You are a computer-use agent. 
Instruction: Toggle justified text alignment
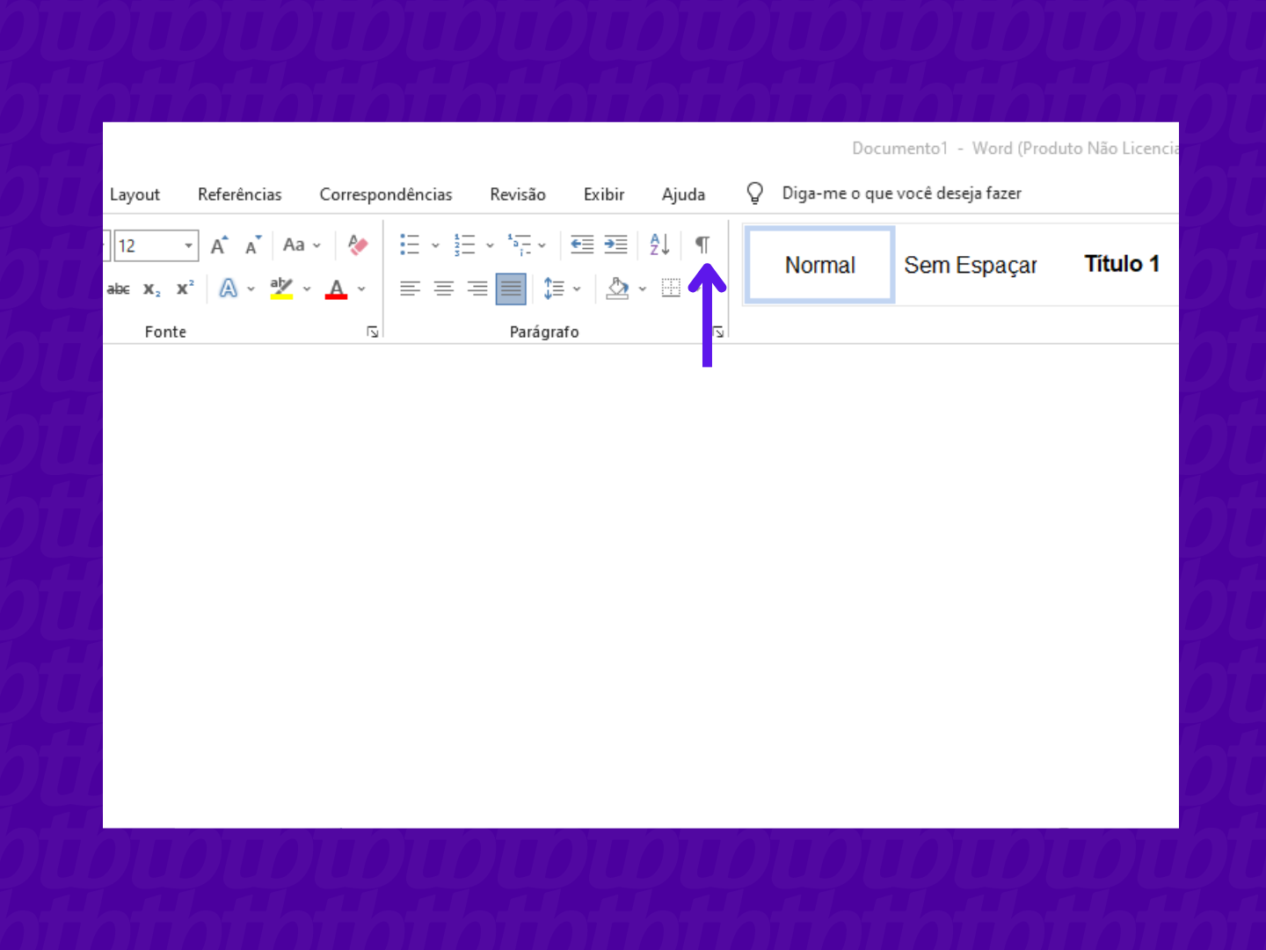click(511, 289)
